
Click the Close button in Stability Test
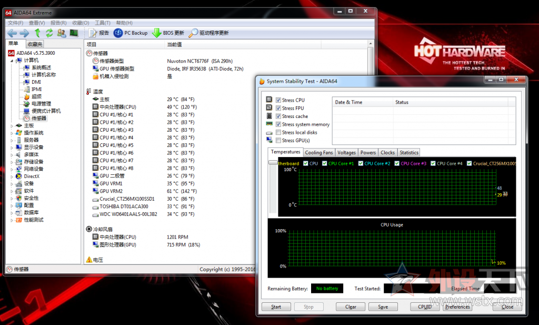click(507, 307)
